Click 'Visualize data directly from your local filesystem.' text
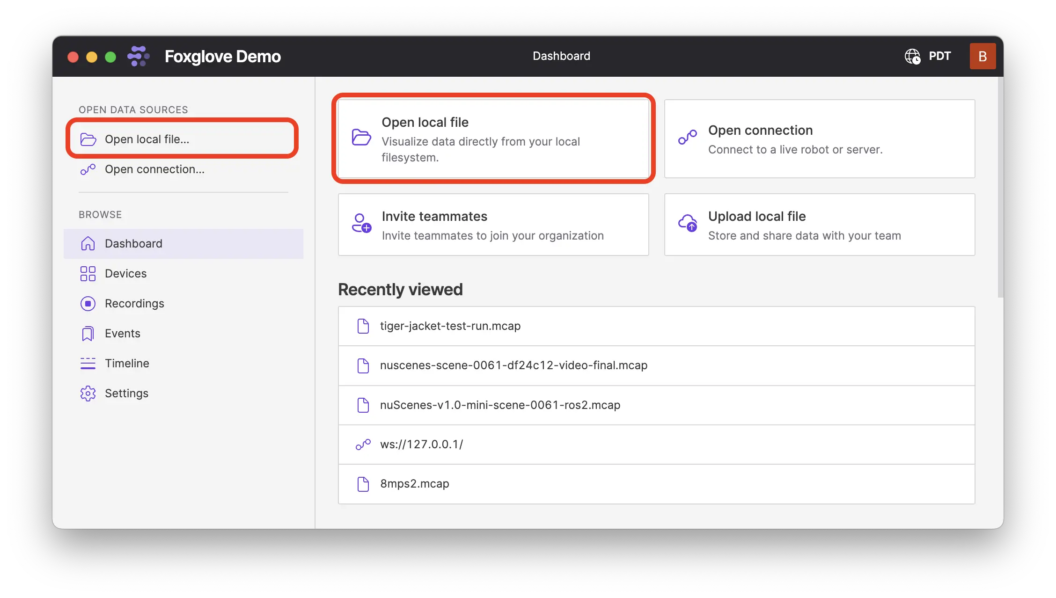 481,150
